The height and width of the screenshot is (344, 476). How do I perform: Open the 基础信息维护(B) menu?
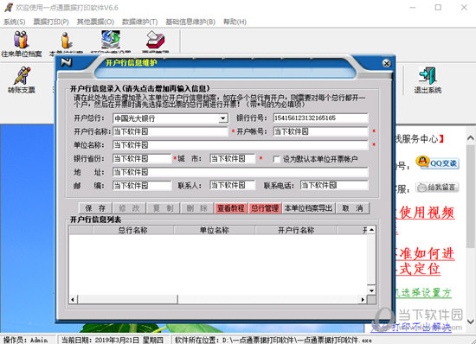point(190,22)
